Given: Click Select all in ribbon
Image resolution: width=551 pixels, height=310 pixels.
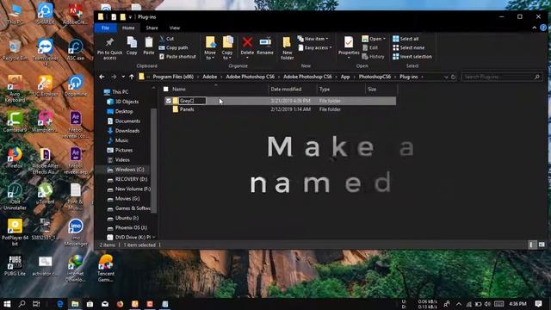Looking at the screenshot, I should tap(406, 39).
